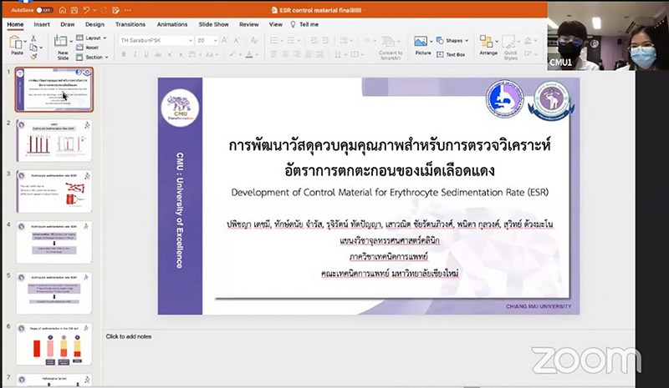Toggle Superscript formatting
The image size is (669, 388).
click(170, 54)
